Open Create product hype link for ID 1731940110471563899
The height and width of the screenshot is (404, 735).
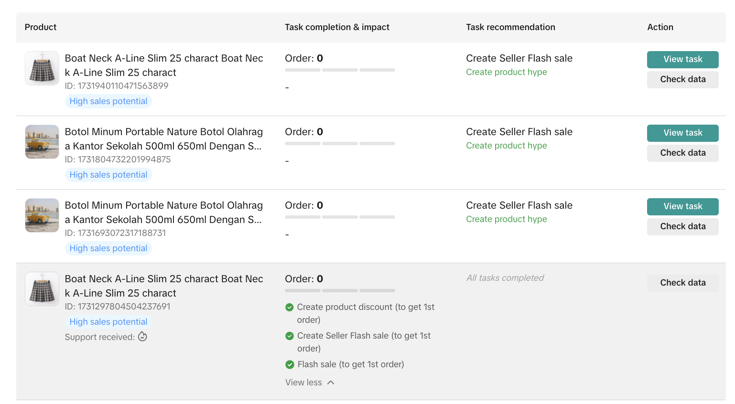(x=506, y=72)
